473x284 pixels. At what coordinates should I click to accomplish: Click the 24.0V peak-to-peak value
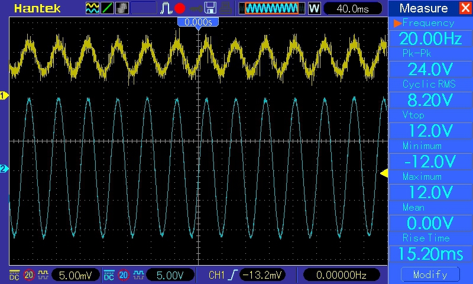430,69
